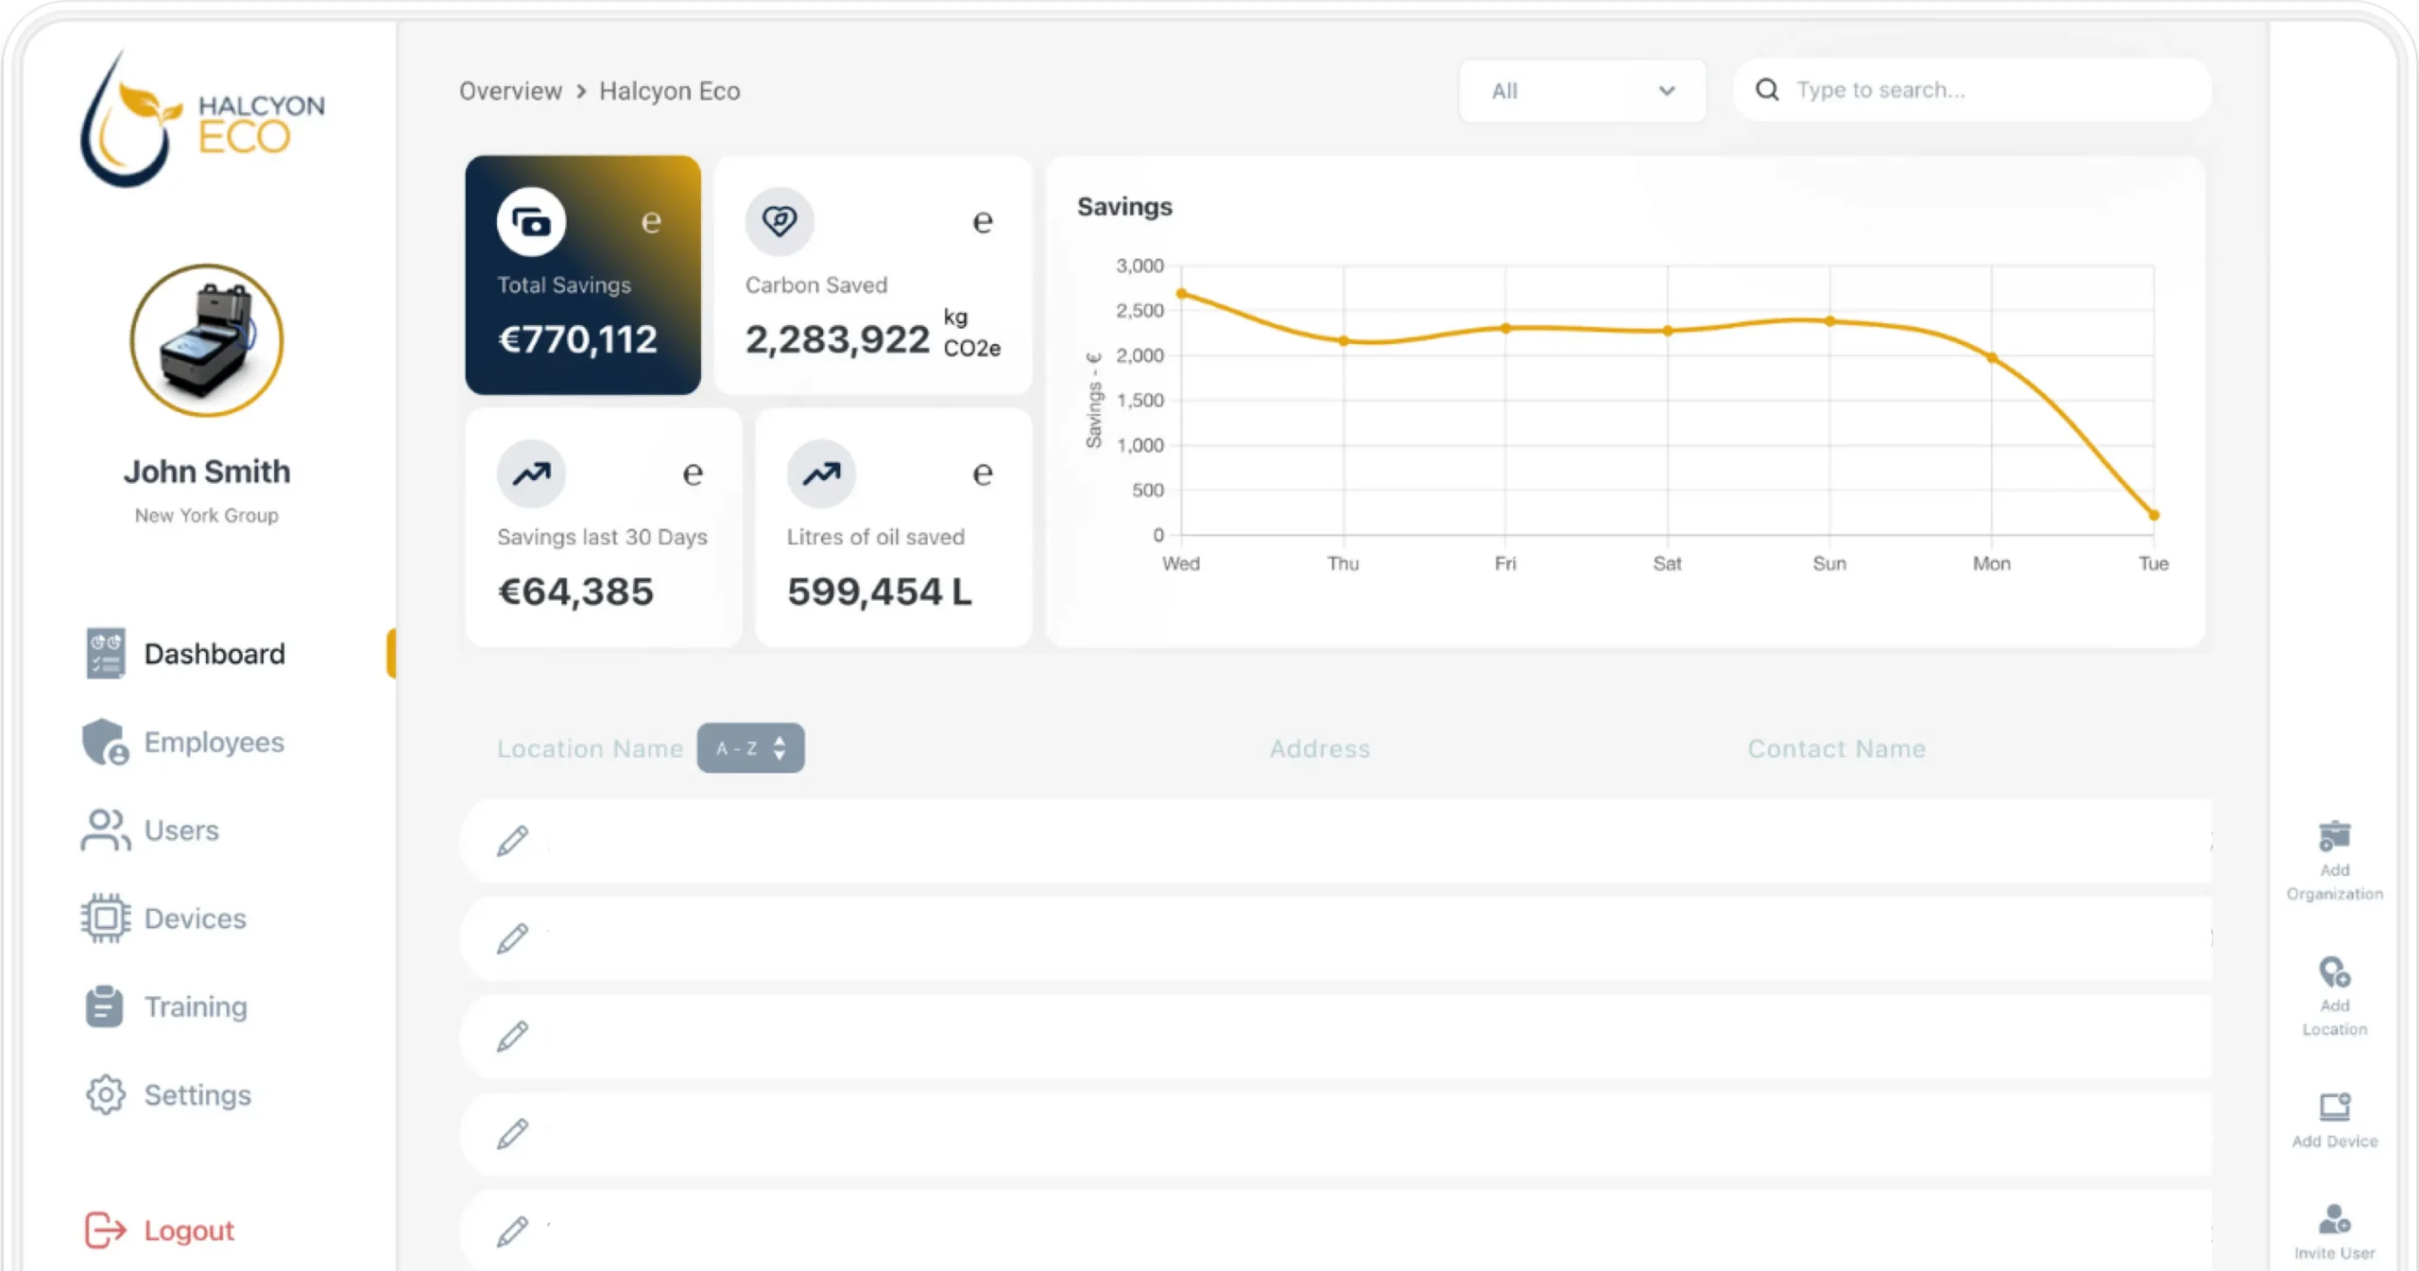Click the Litres of oil saved trend icon

pyautogui.click(x=821, y=472)
